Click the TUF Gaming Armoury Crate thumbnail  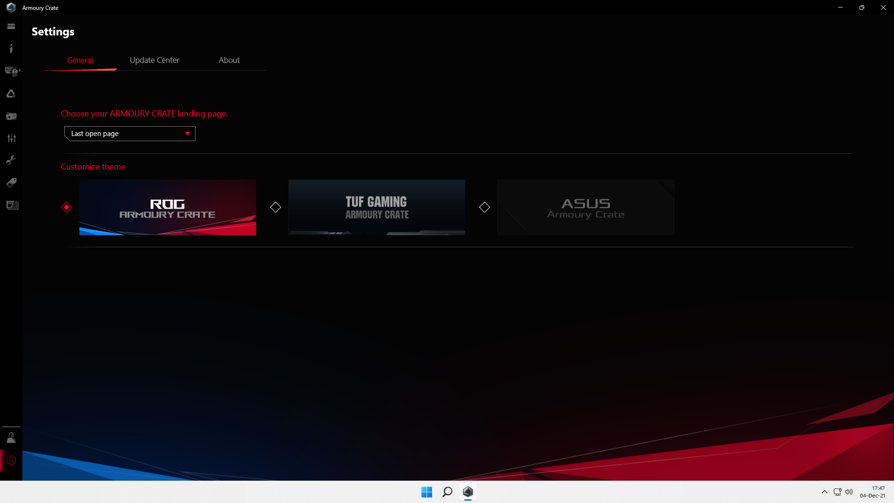(x=376, y=207)
